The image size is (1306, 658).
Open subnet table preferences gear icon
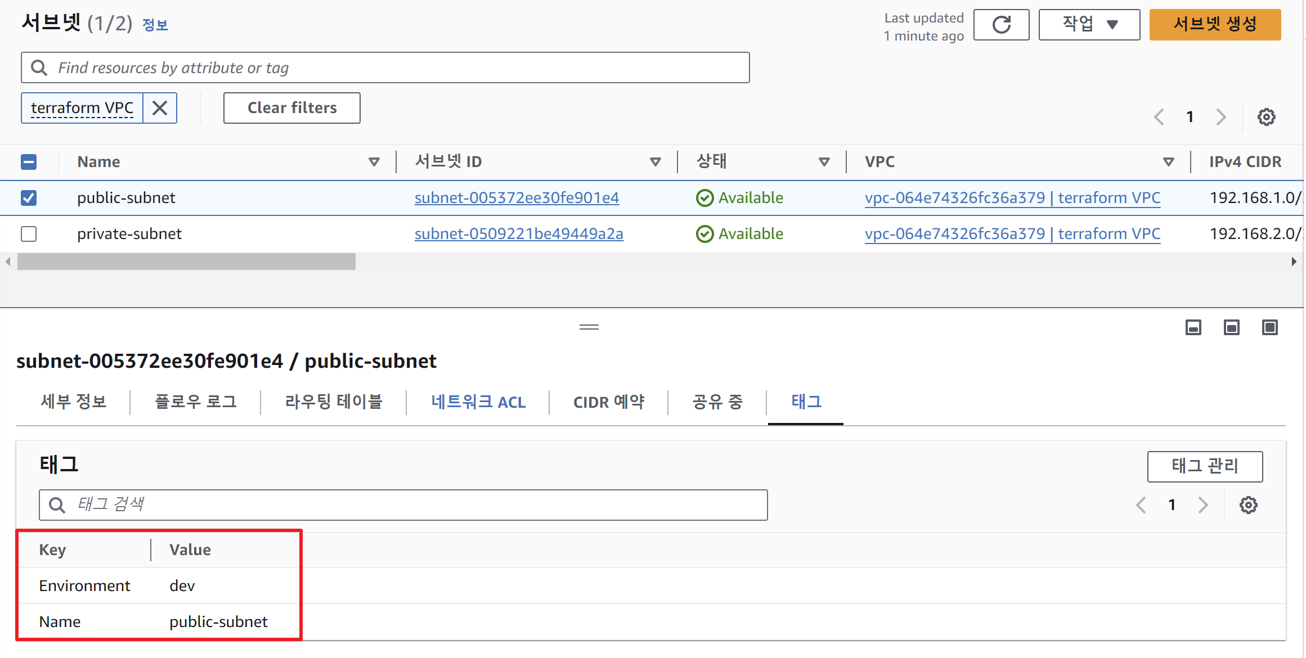(1266, 117)
